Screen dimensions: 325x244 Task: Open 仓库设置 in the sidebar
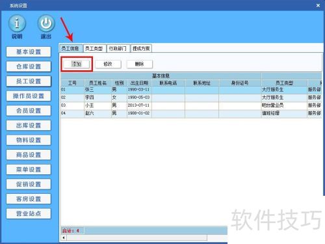click(29, 66)
